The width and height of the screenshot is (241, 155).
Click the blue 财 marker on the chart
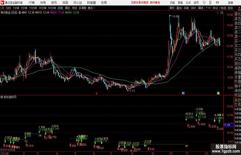pos(183,93)
